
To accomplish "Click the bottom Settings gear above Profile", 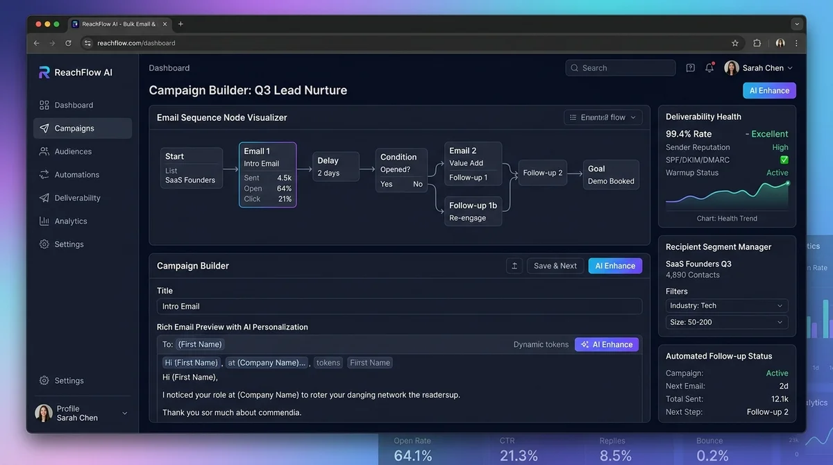I will 44,380.
